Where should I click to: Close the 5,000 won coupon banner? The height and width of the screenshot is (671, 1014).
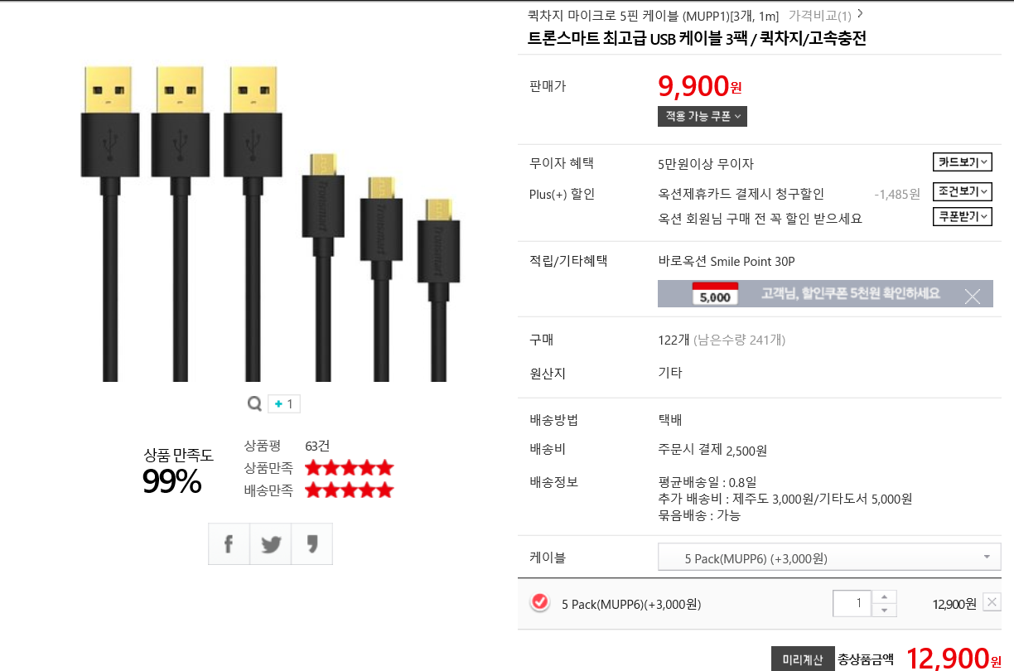973,295
